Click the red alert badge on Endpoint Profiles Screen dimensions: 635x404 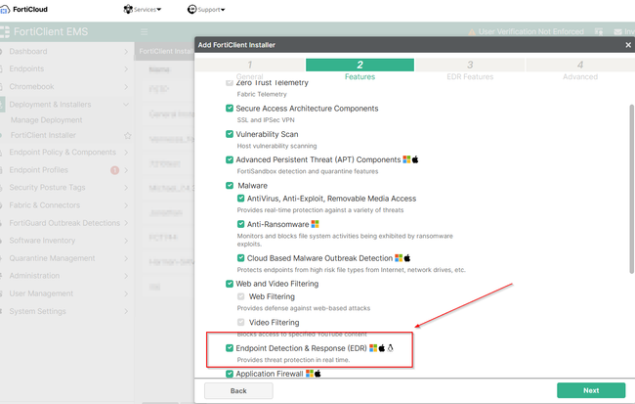point(115,170)
